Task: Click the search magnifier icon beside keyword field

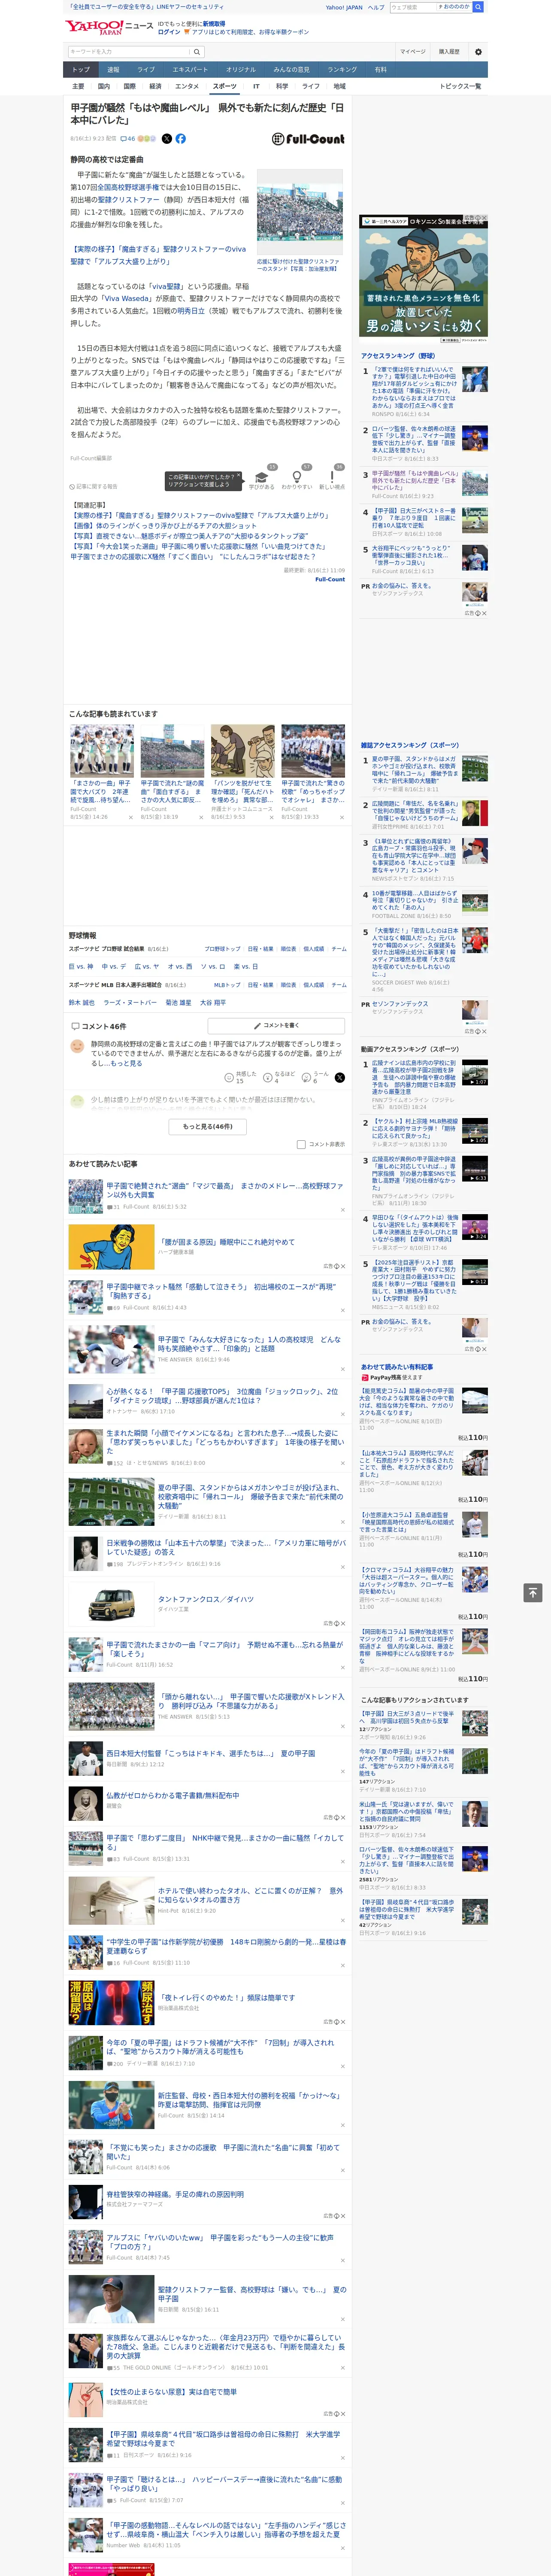Action: [x=197, y=52]
